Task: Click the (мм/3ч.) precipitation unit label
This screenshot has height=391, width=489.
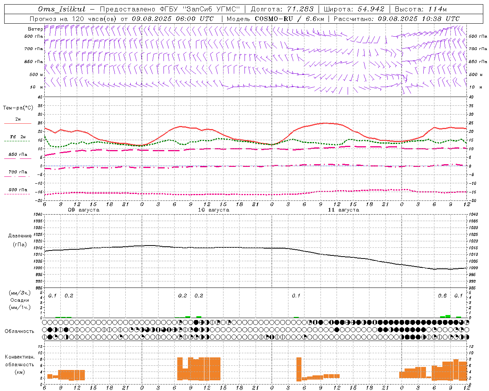Action: [19, 293]
